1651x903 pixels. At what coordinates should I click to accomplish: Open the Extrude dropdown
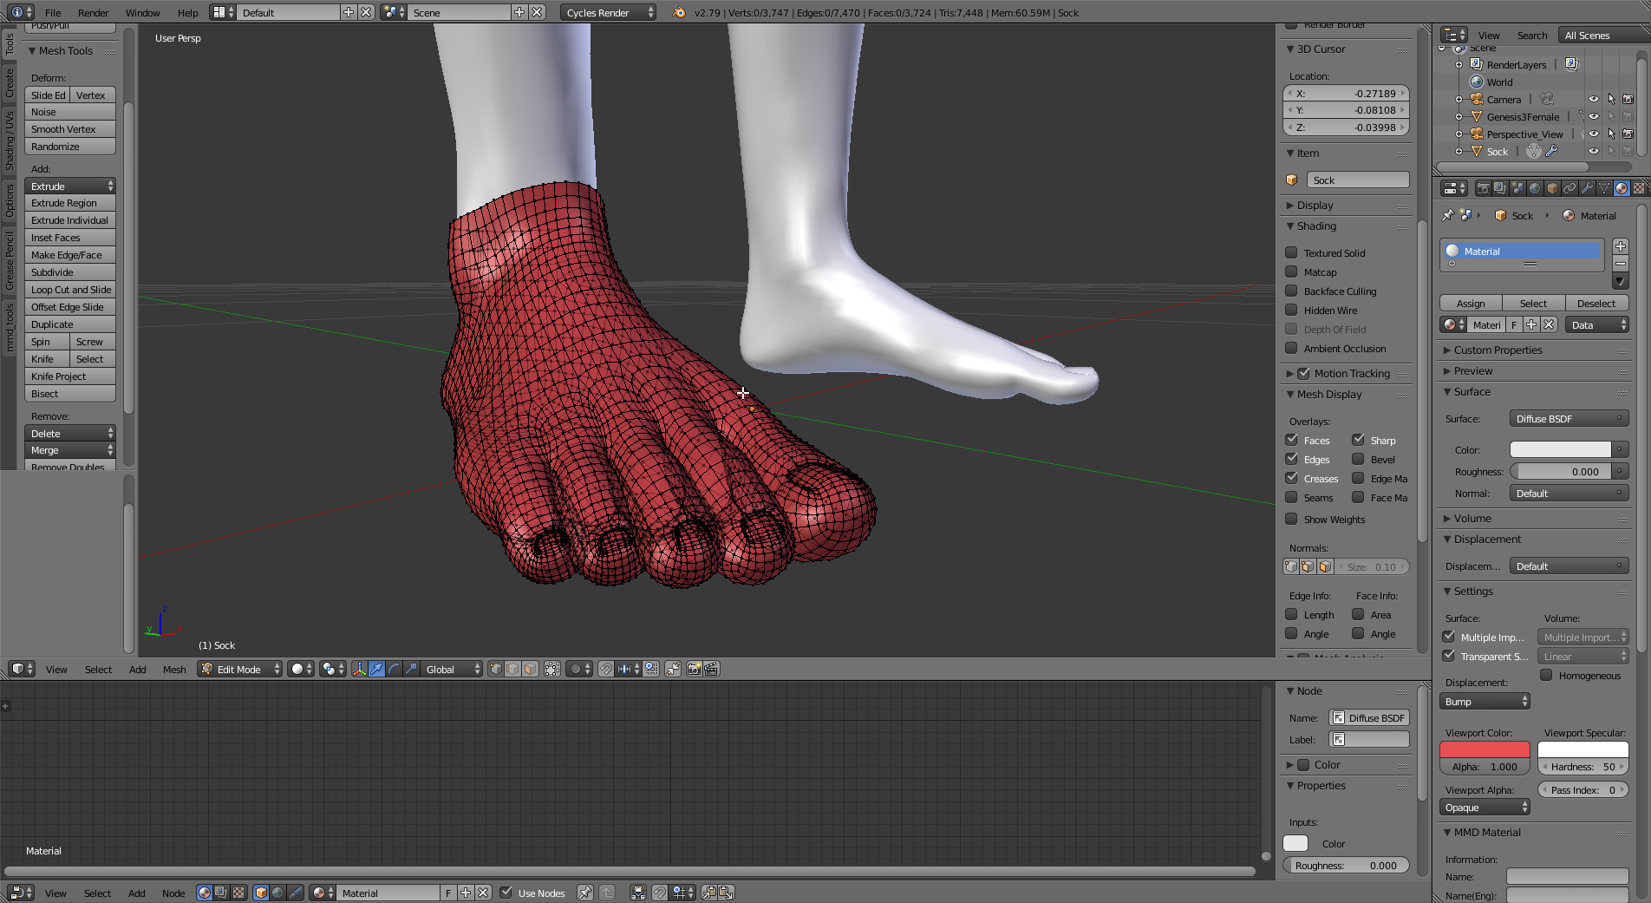[70, 186]
